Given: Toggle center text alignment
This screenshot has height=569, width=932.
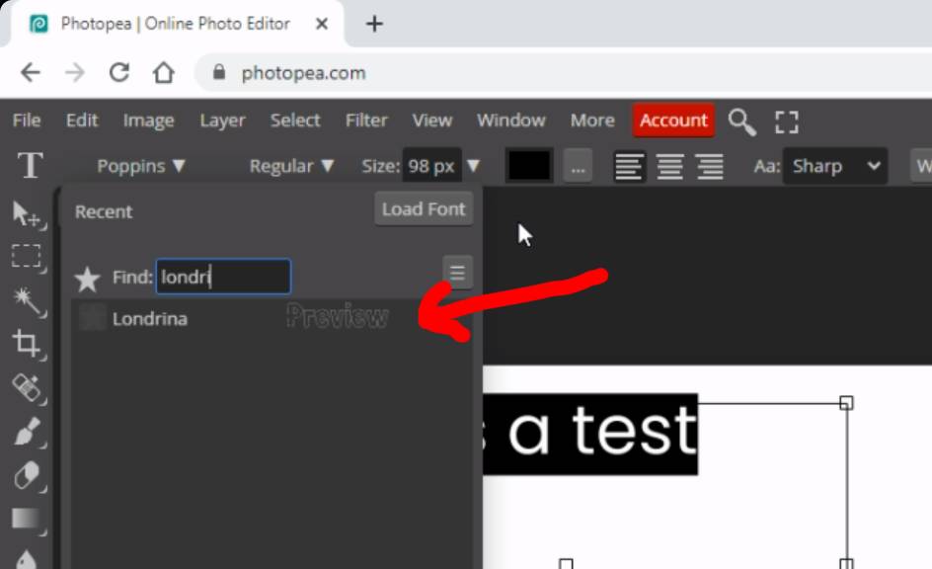Looking at the screenshot, I should click(669, 166).
